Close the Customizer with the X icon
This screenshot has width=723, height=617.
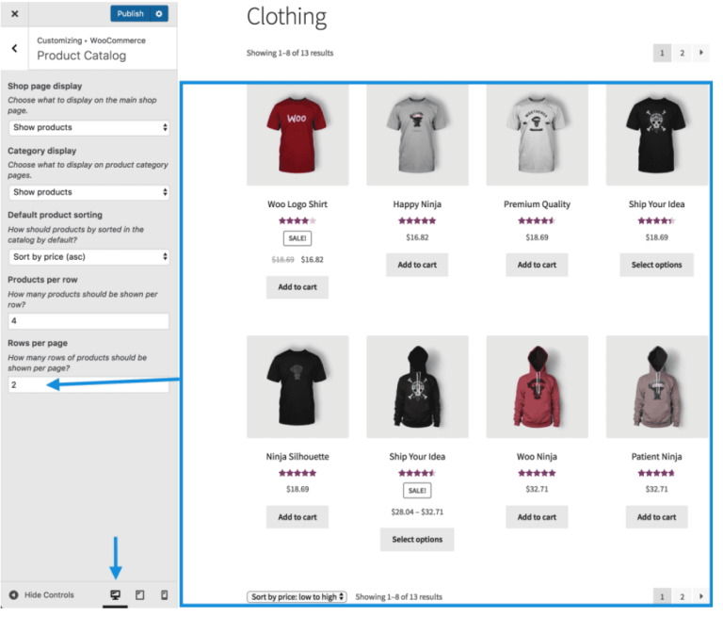point(15,14)
